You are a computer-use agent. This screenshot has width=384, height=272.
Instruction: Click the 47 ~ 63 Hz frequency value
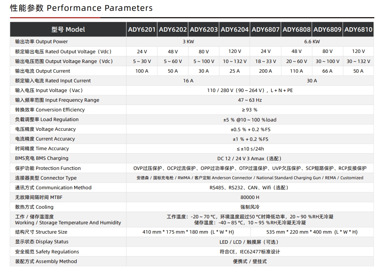(250, 100)
